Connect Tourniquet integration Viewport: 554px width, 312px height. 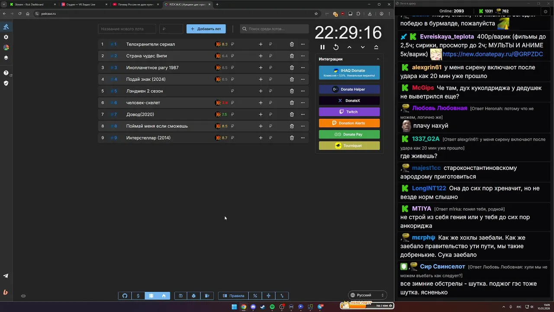[x=349, y=146]
